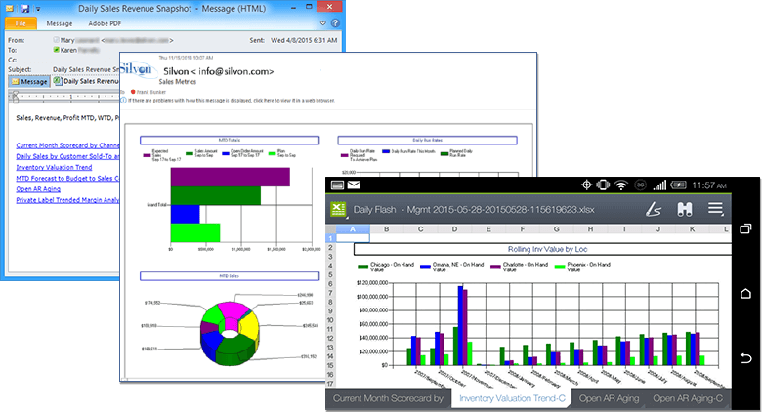The image size is (762, 412).
Task: Open Outlook Help question mark icon
Action: click(335, 23)
